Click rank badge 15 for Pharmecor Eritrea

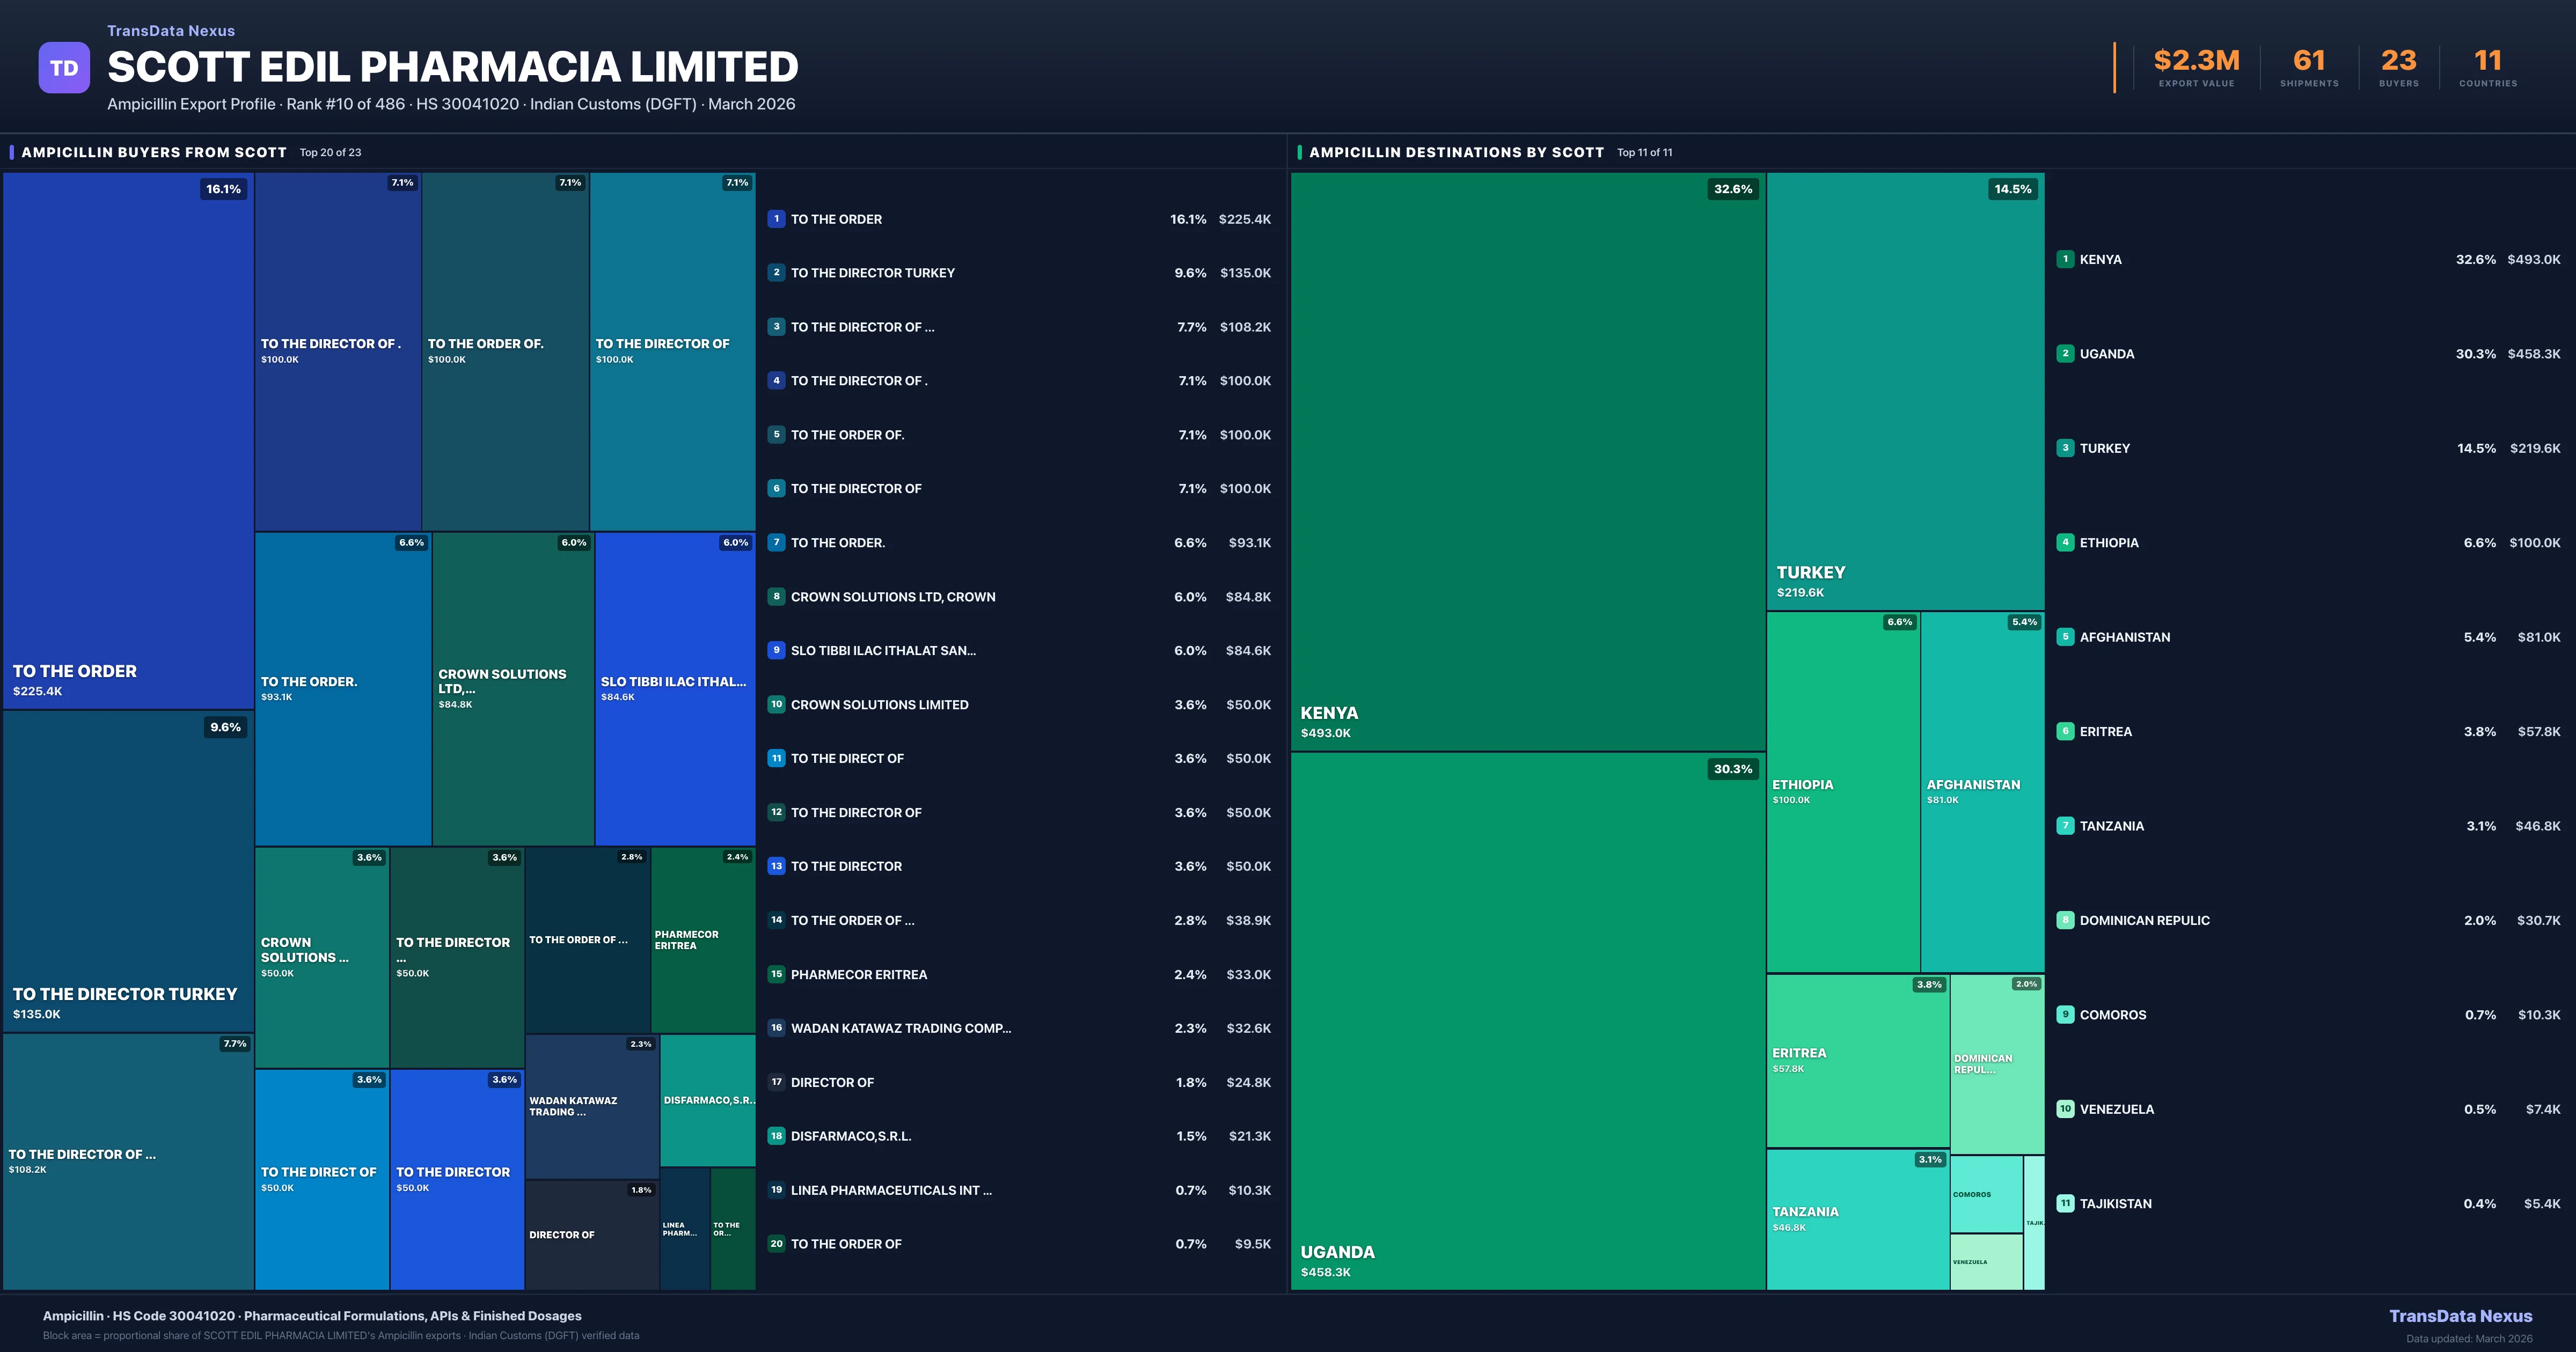point(776,974)
